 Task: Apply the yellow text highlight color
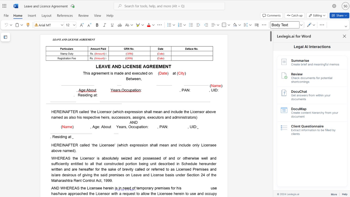click(138, 25)
